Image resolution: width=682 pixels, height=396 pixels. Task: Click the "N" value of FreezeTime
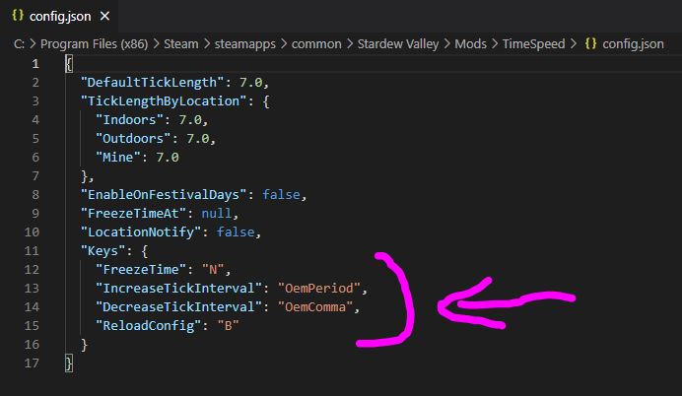coord(213,269)
